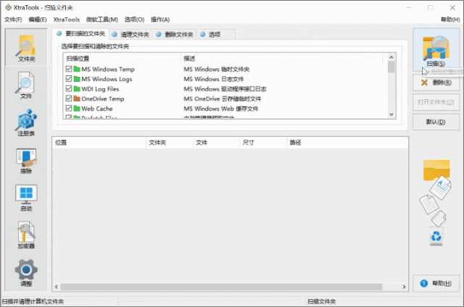The height and width of the screenshot is (307, 464).
Task: Click results horizontal scrollbar right arrow
Action: pos(404,287)
